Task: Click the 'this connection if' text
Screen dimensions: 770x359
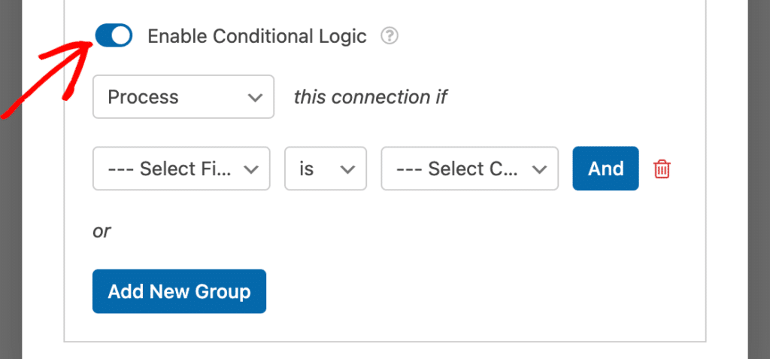Action: pyautogui.click(x=370, y=97)
